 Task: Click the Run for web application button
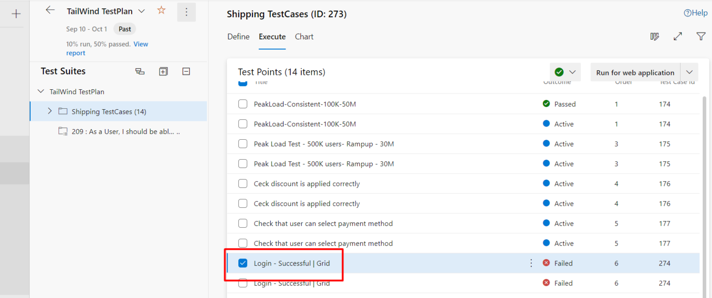click(x=635, y=72)
